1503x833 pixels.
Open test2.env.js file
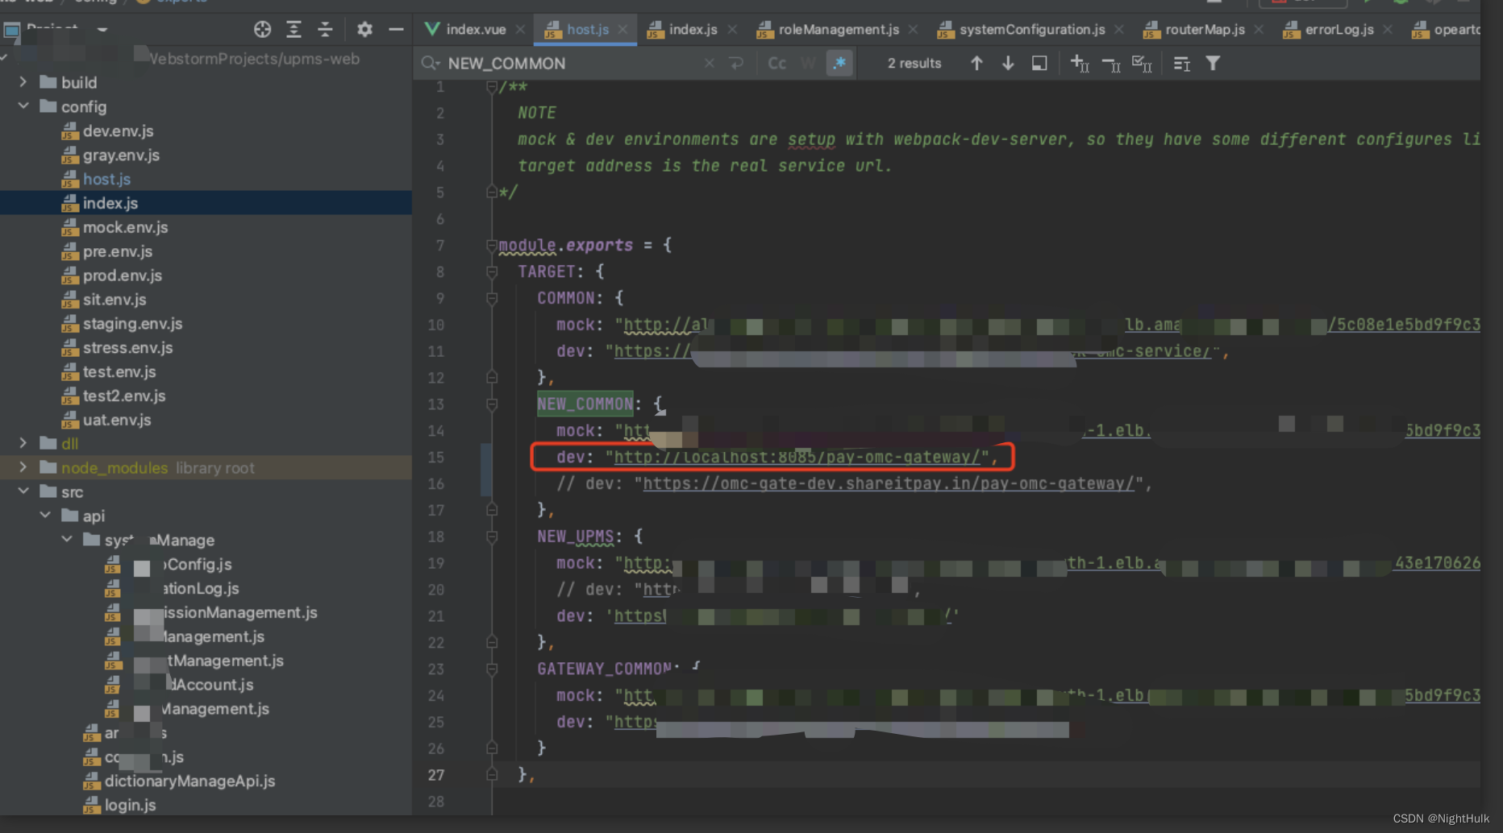(124, 396)
